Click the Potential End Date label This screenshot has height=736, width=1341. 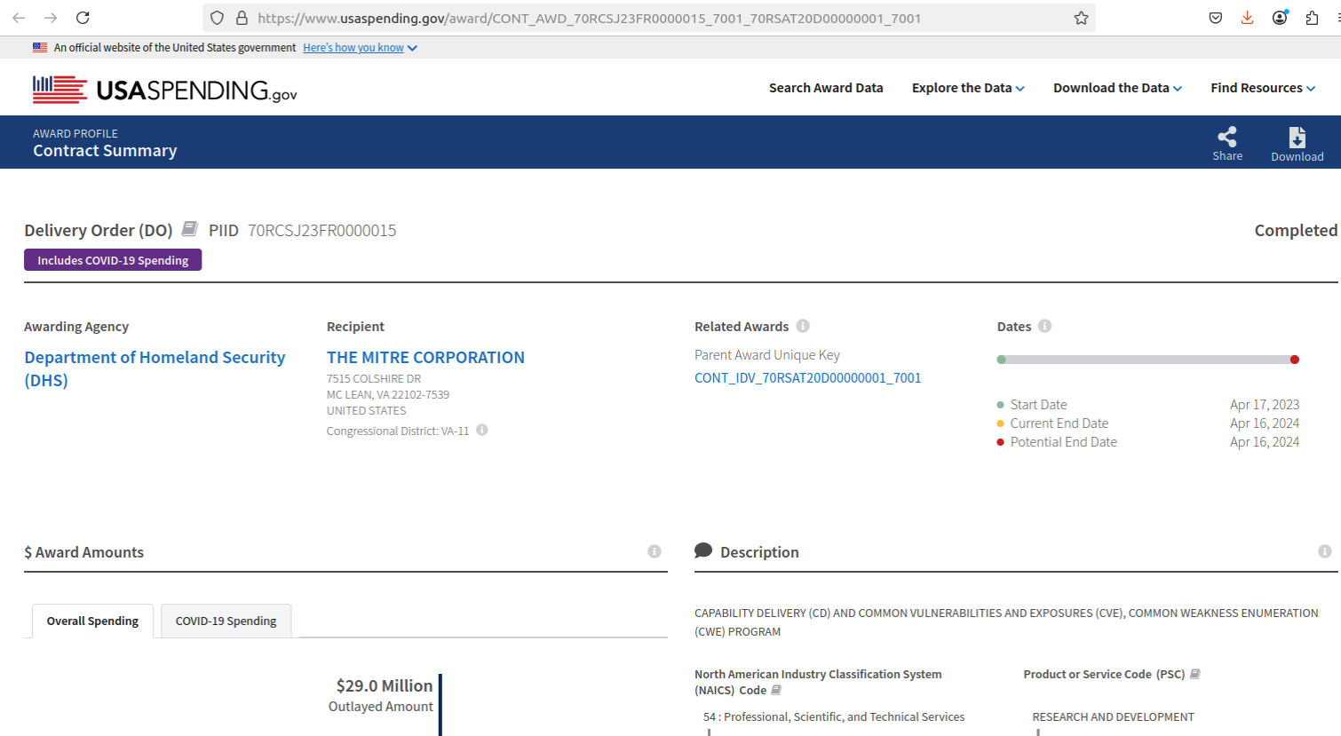click(1063, 441)
